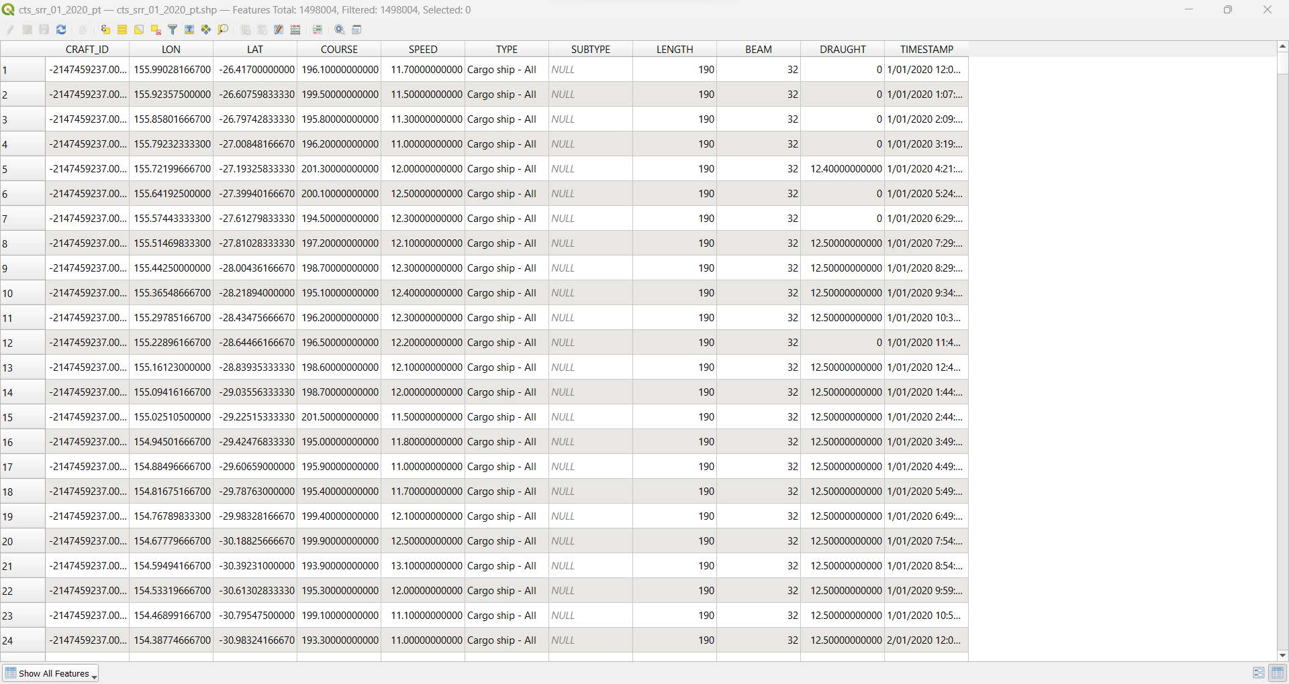The height and width of the screenshot is (684, 1289).
Task: Click COURSE cell 201.50000000000
Action: [339, 417]
